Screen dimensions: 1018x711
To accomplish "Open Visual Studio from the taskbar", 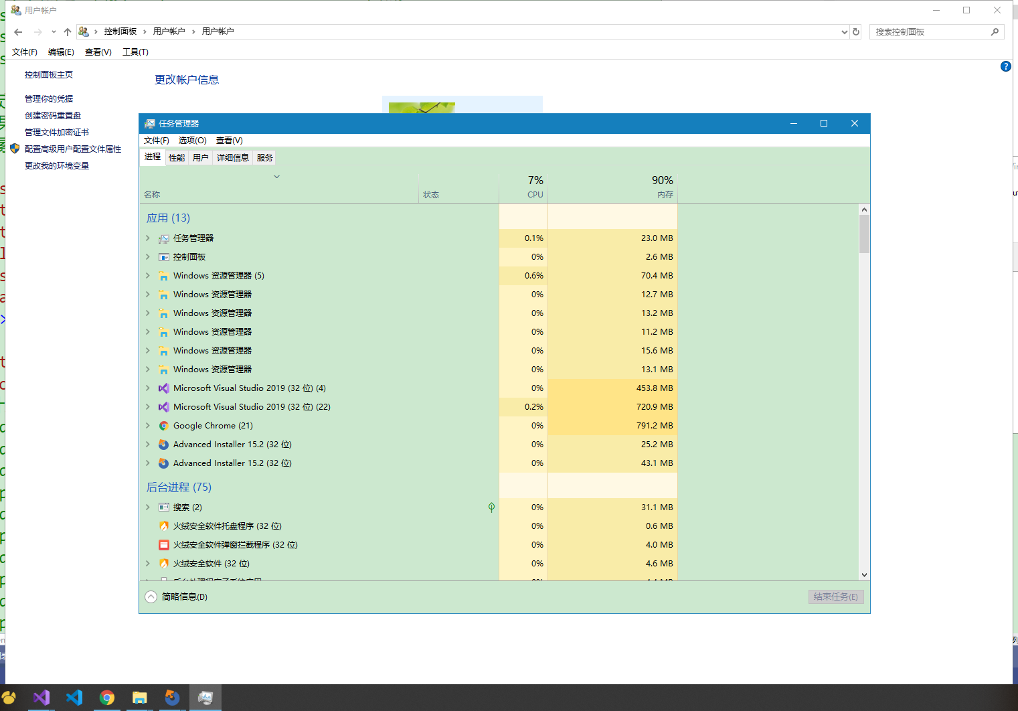I will click(x=41, y=698).
